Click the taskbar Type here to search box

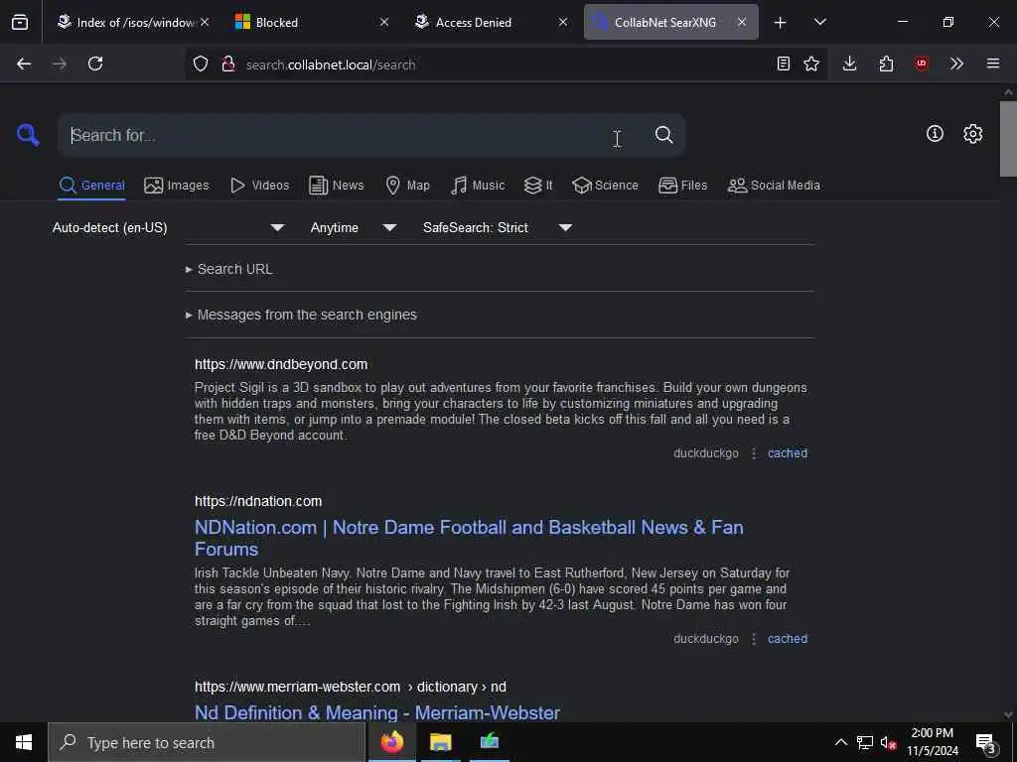(207, 742)
